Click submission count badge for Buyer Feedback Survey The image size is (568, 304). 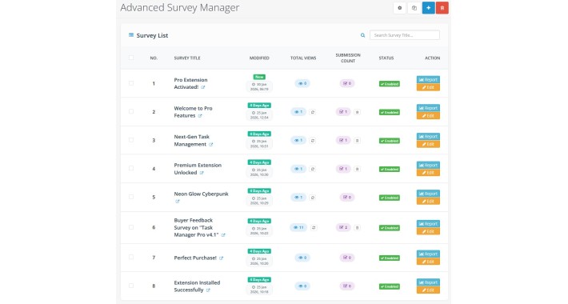coord(343,227)
